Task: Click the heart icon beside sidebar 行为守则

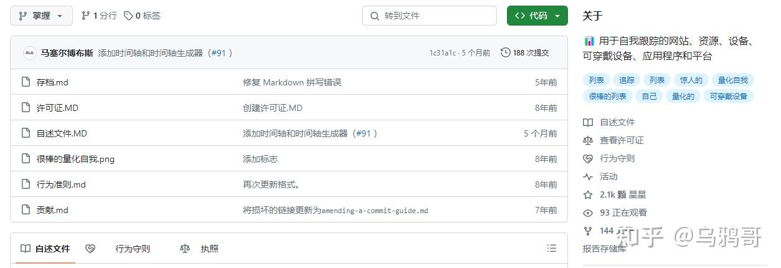Action: click(588, 158)
